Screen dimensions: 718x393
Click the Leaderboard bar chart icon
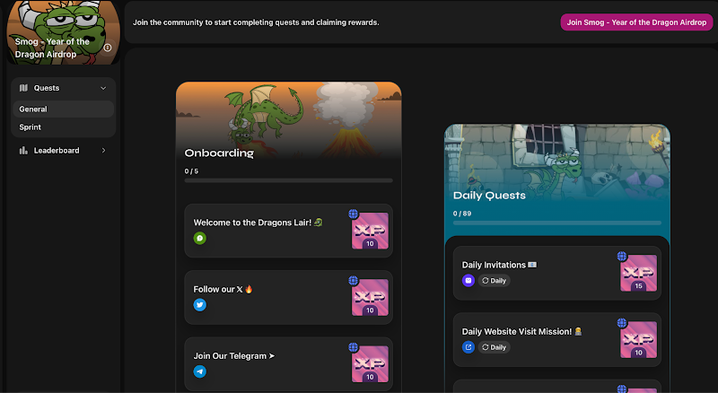pyautogui.click(x=23, y=150)
